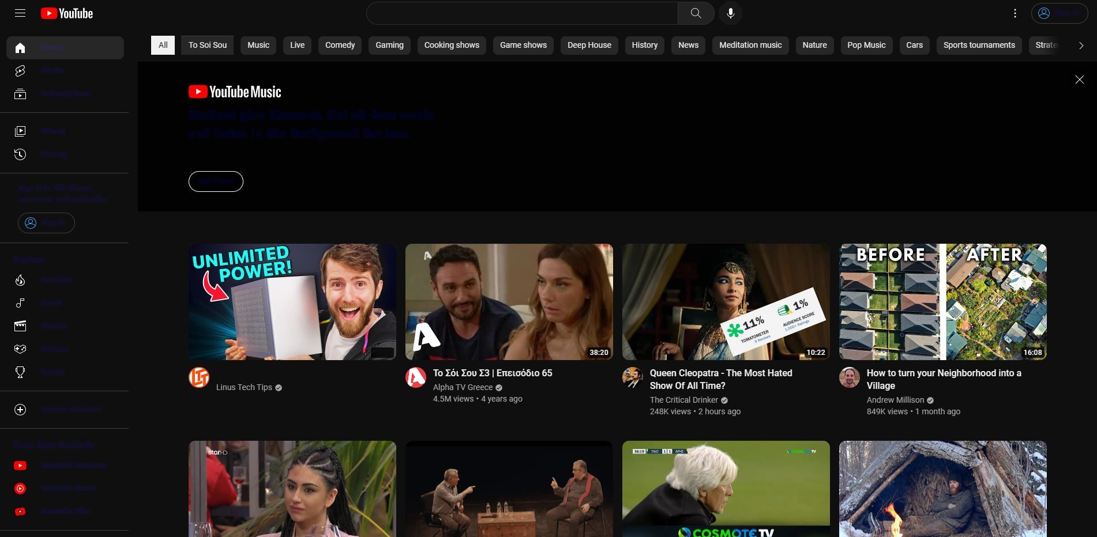
Task: Visit the Alpha TV Greece channel name
Action: (x=463, y=388)
